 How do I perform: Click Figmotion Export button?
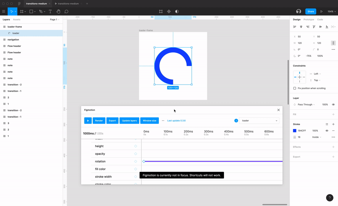(112, 121)
